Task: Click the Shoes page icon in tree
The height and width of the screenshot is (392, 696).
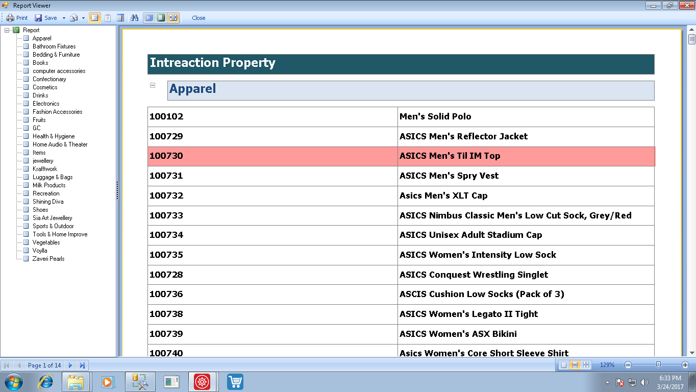Action: point(26,210)
